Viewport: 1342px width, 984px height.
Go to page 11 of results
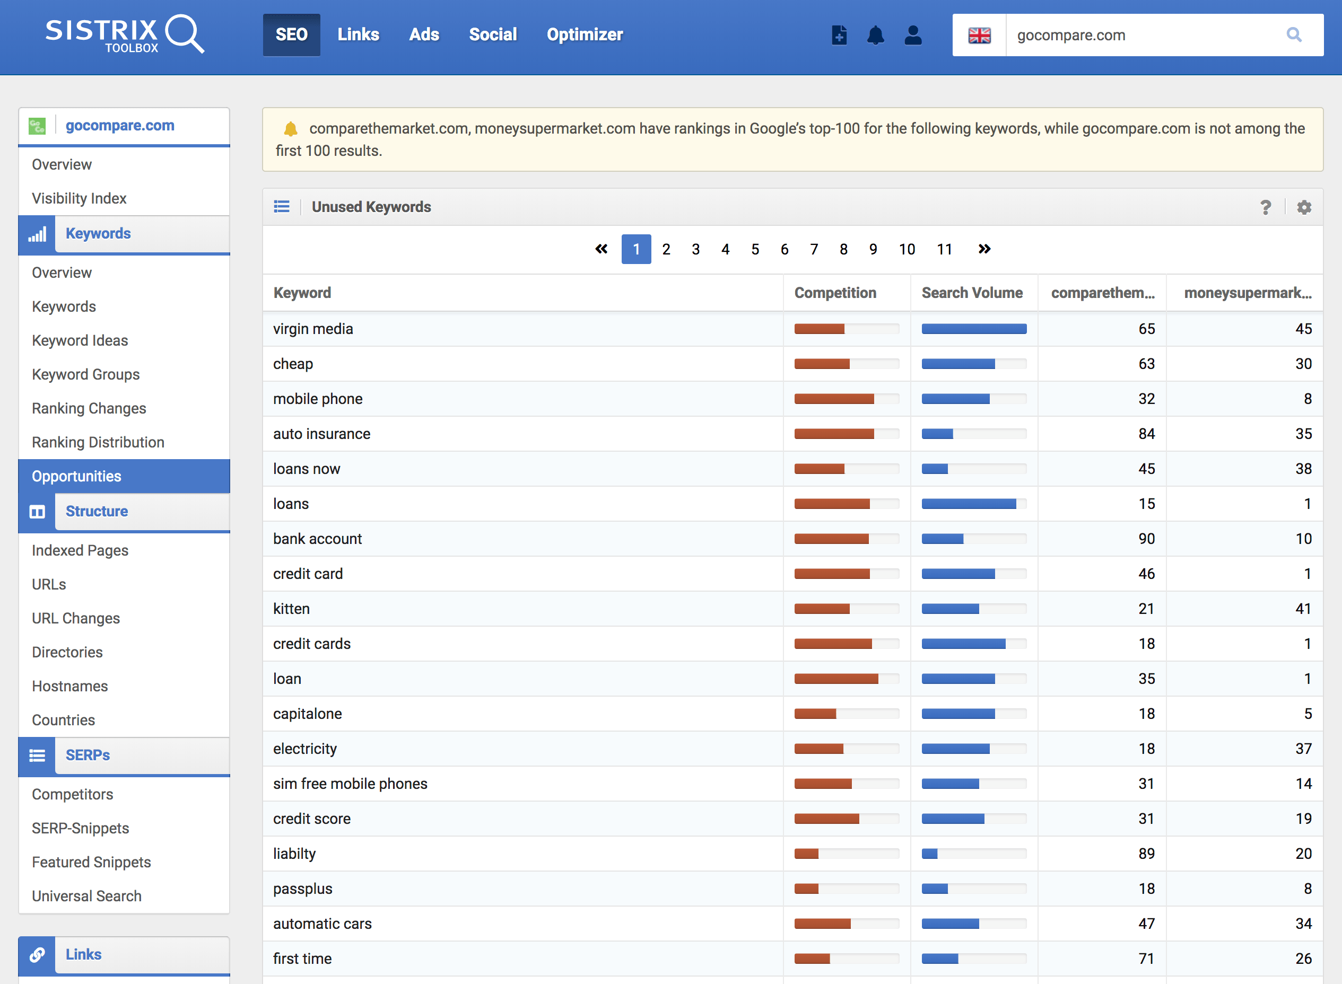point(944,249)
